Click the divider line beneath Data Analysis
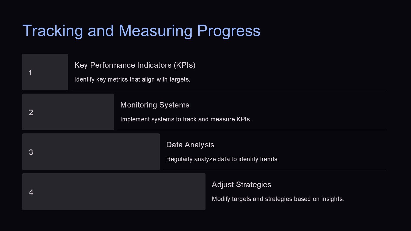Image resolution: width=411 pixels, height=231 pixels. [x=274, y=170]
